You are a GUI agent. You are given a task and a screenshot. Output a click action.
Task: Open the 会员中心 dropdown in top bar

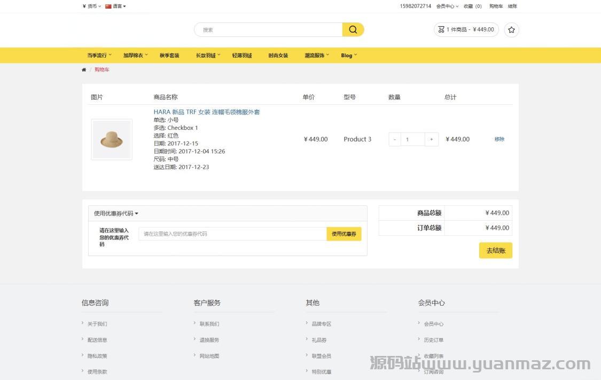pos(447,6)
